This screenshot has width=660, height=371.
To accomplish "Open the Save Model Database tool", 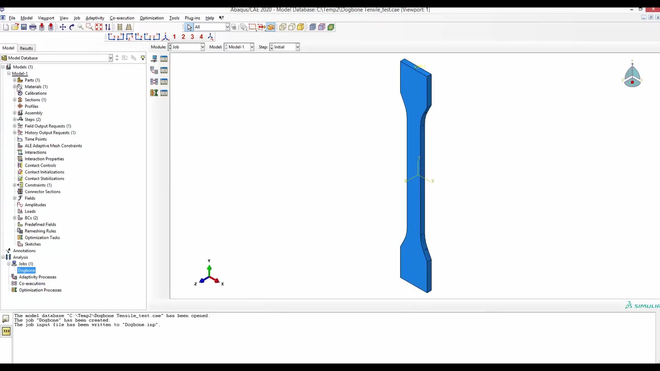I will pyautogui.click(x=24, y=27).
